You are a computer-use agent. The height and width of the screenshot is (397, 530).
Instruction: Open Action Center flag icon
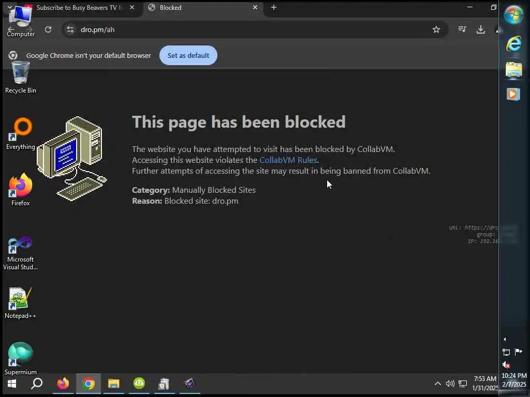518,352
